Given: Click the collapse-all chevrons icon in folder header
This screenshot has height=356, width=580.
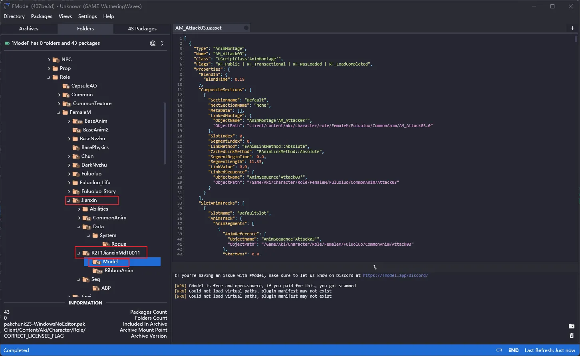Looking at the screenshot, I should pos(162,43).
